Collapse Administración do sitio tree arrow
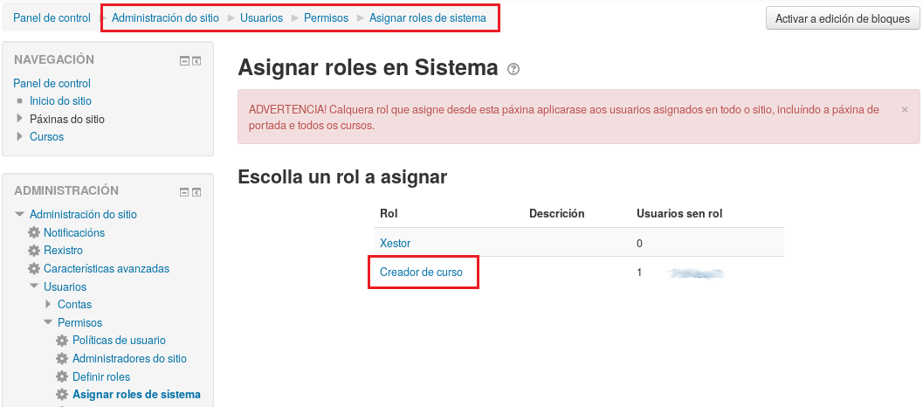 pyautogui.click(x=20, y=214)
